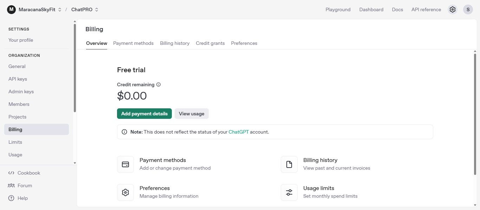Open the settings gear icon in header
This screenshot has width=480, height=210.
453,9
